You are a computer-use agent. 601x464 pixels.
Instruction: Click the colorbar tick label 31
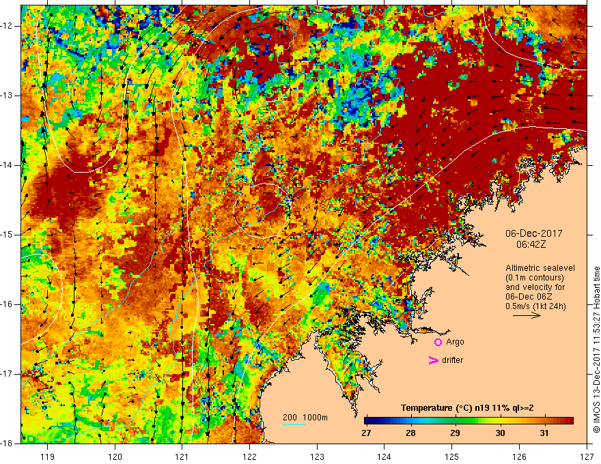[544, 433]
